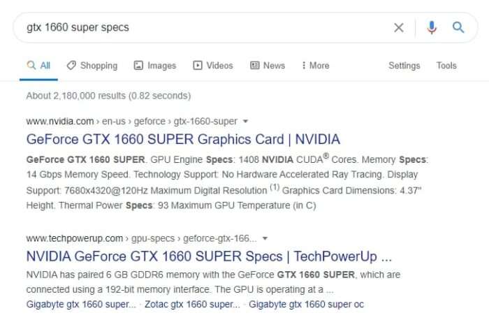Focus the search field containing gtx 1660 super specs
Image resolution: width=489 pixels, height=327 pixels.
[206, 27]
